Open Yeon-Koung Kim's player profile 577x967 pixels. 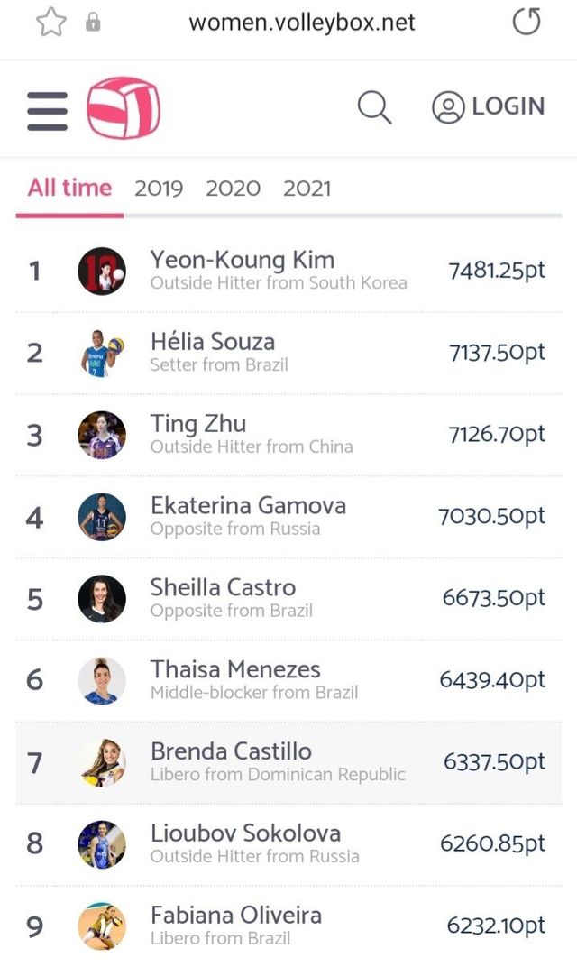pos(243,261)
